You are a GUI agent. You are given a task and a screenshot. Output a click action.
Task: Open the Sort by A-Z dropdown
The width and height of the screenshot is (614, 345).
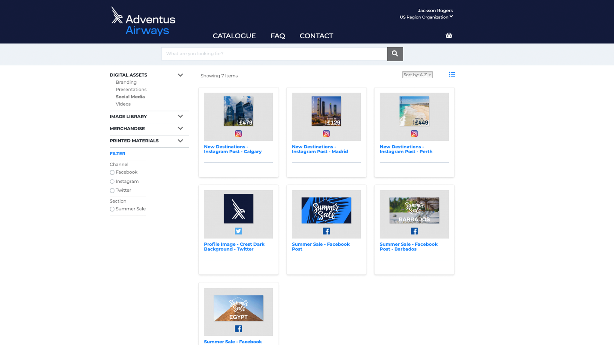coord(417,74)
